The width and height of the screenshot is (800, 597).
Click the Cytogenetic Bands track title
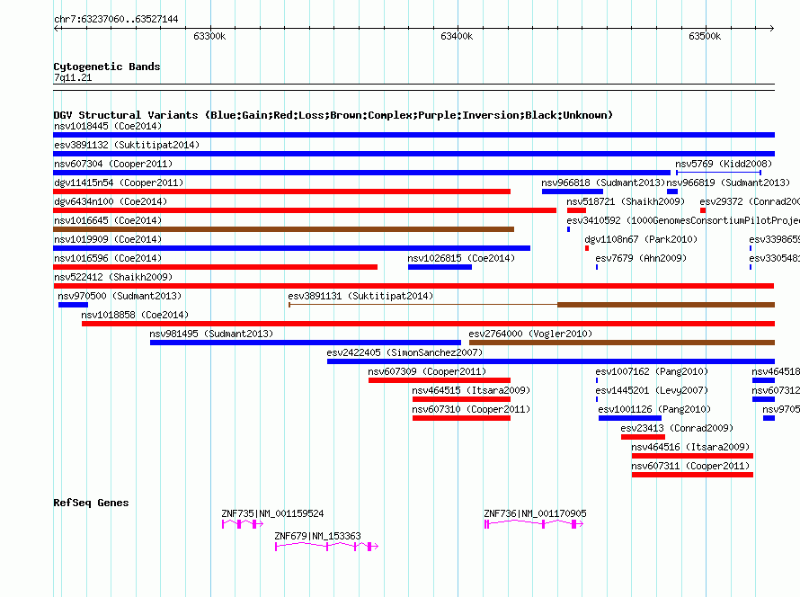[107, 67]
